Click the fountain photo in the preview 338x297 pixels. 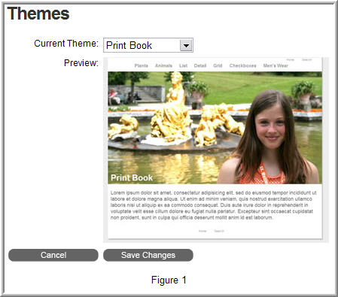215,128
